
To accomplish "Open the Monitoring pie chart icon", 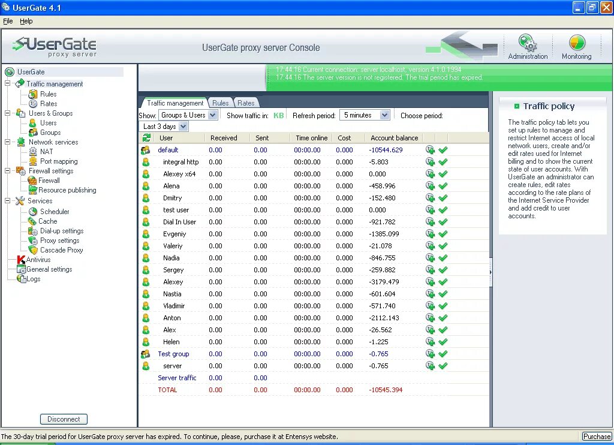I will [x=577, y=43].
